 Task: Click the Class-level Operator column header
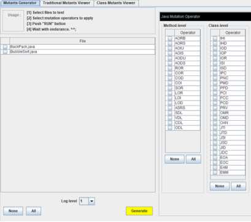coord(233,33)
